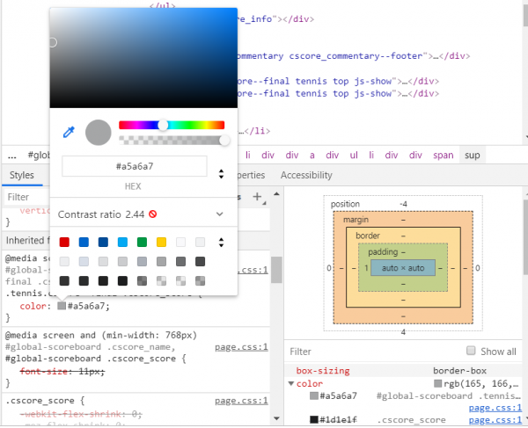Screen dimensions: 528x428
Task: Select the span breadcrumb element
Action: 444,156
